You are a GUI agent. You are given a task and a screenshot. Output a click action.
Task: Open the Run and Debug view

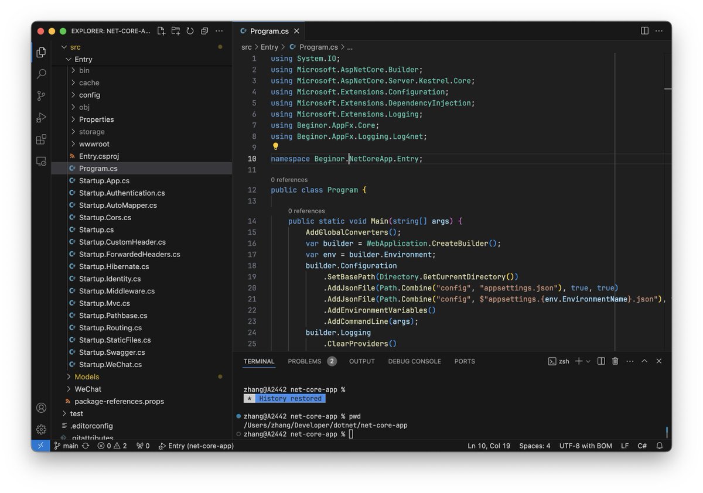(x=41, y=117)
